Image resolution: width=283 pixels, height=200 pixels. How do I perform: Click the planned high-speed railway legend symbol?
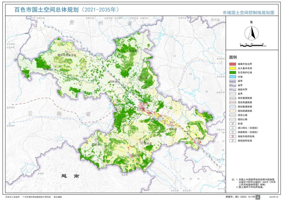click(x=233, y=111)
